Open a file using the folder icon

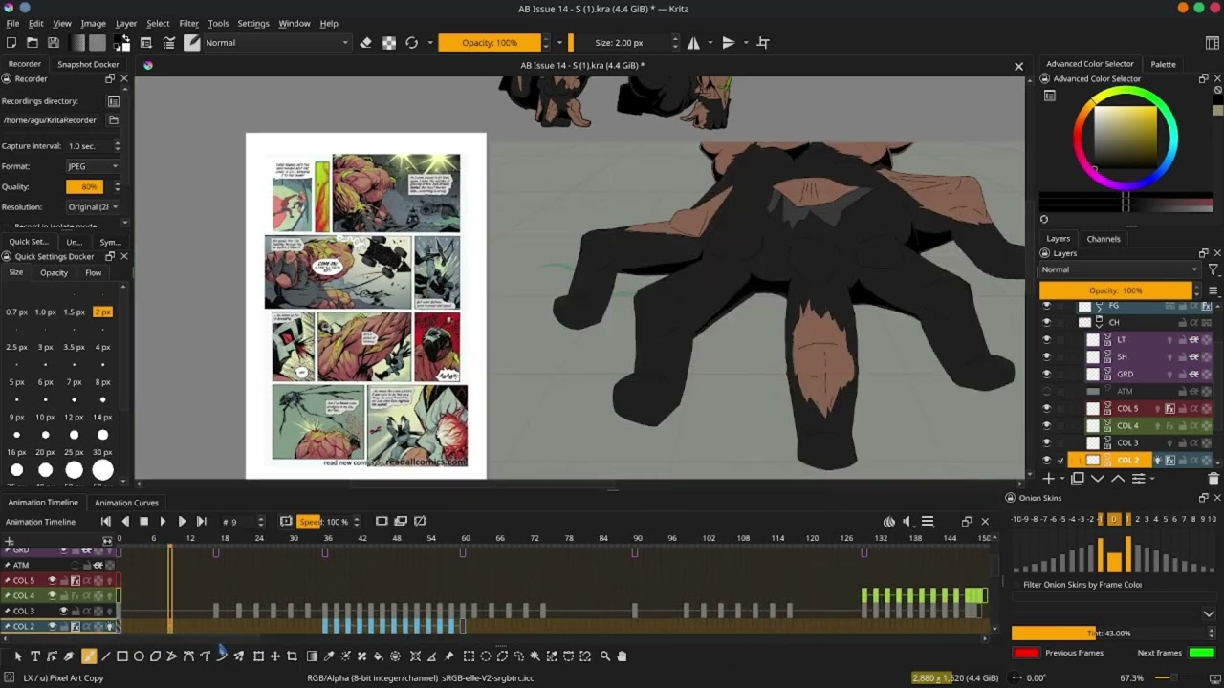[x=33, y=43]
